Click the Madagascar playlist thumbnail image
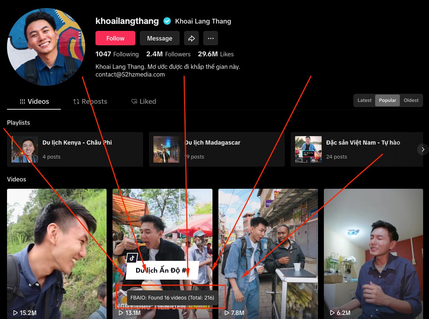Screen dimensions: 429x319 [x=167, y=149]
